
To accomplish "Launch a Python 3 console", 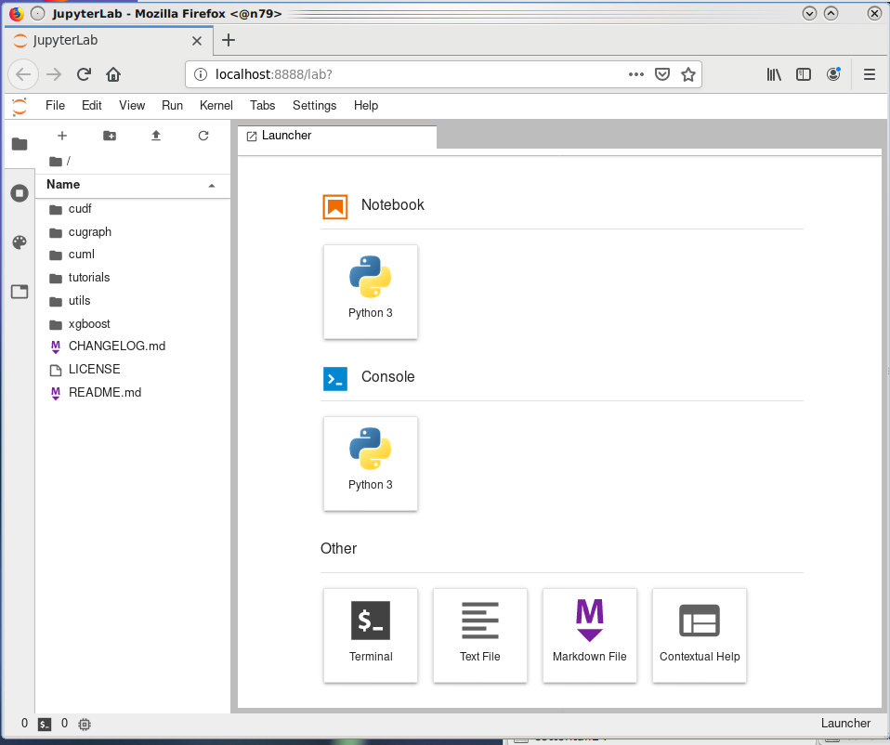I will [371, 464].
